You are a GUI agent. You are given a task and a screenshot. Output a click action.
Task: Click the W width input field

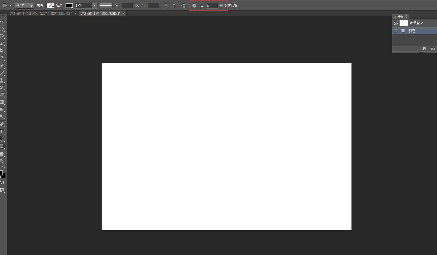pos(127,6)
